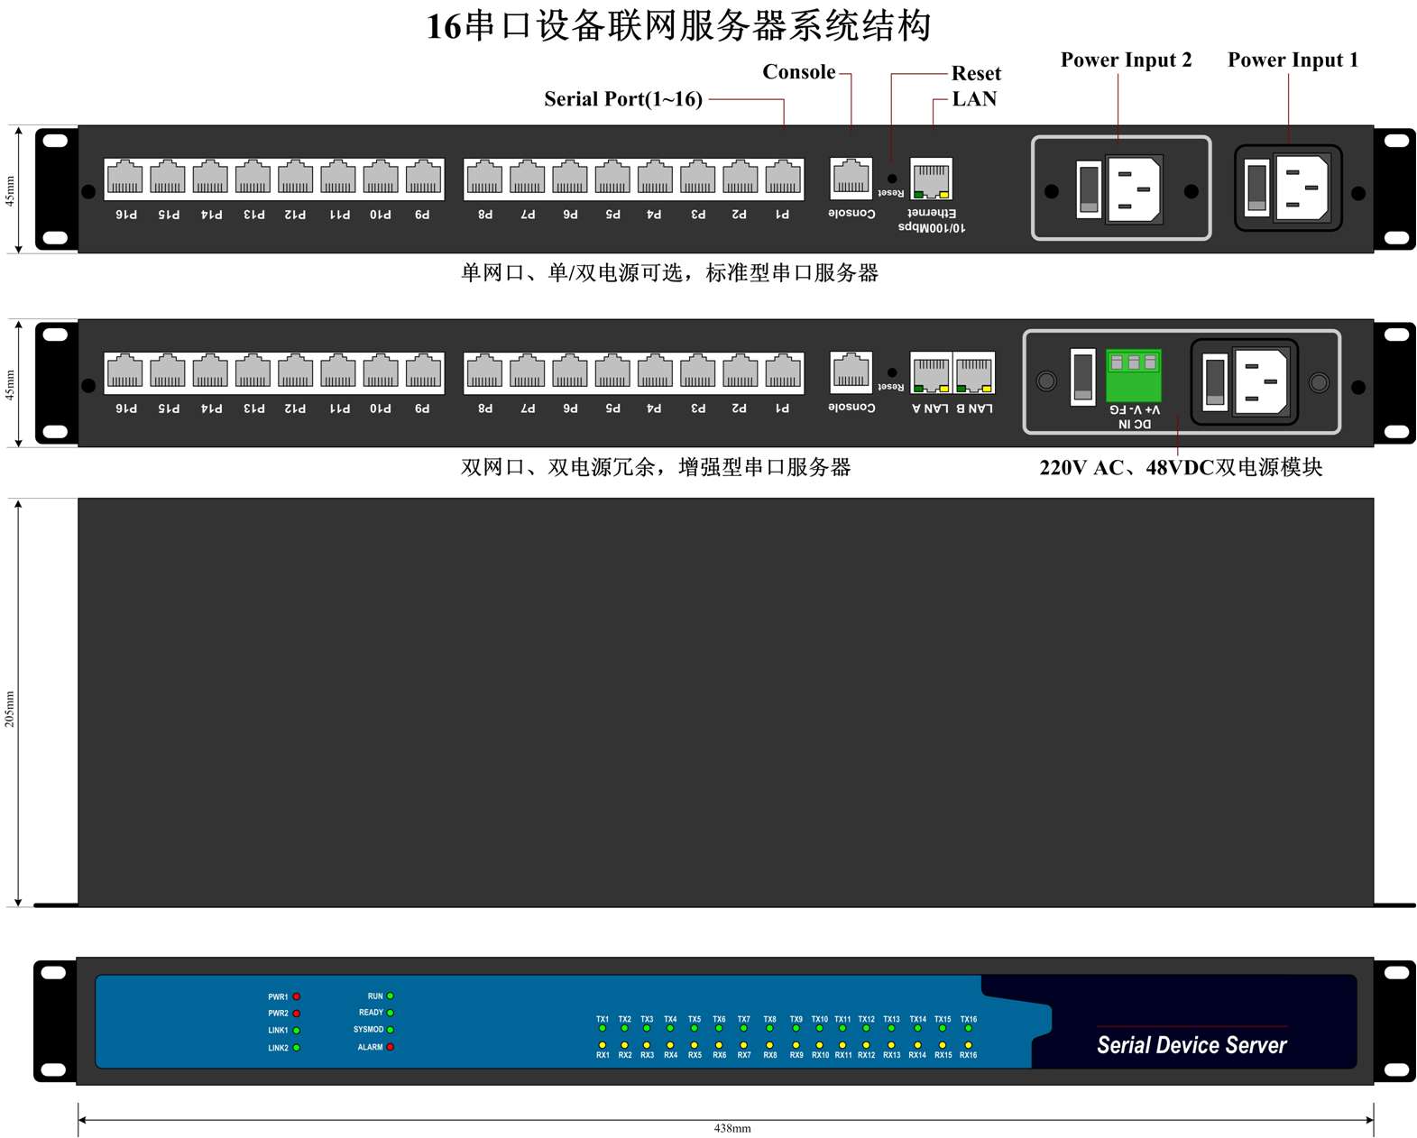
Task: Click serial port P16 on the single-LAN panel
Action: pyautogui.click(x=125, y=178)
